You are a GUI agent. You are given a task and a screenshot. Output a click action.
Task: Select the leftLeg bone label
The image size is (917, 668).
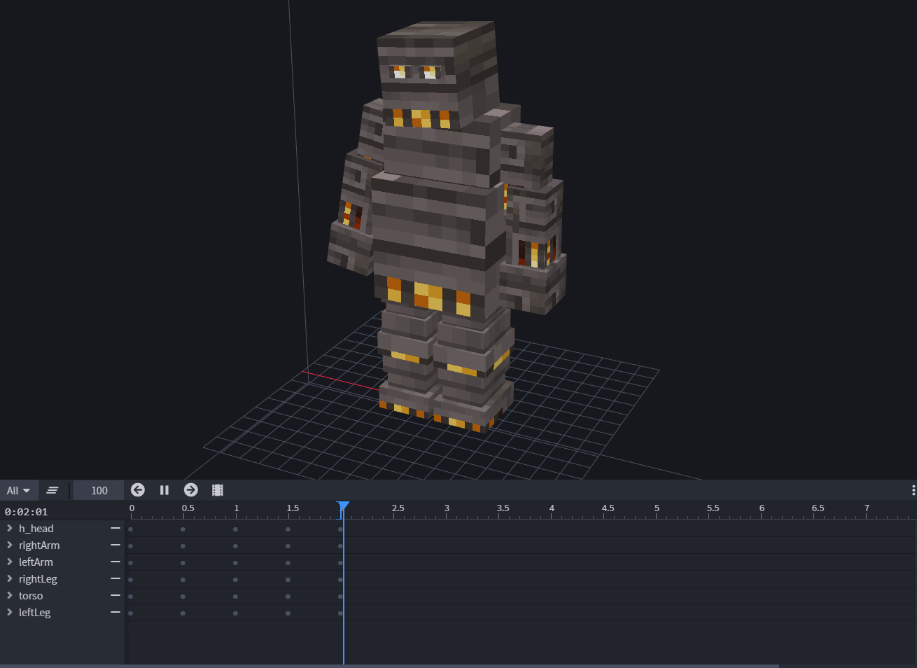point(34,613)
